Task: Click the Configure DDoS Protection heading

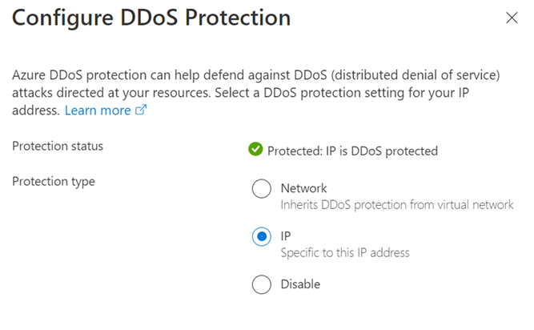Action: 151,18
